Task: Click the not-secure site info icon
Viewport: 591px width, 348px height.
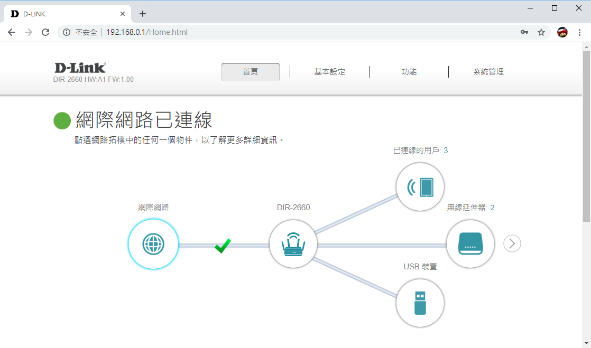Action: click(x=67, y=32)
